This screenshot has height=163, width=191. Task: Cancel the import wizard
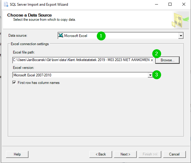click(174, 154)
